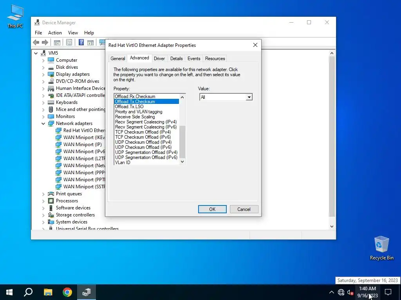Expand the Disk drives node
The height and width of the screenshot is (300, 401).
43,67
